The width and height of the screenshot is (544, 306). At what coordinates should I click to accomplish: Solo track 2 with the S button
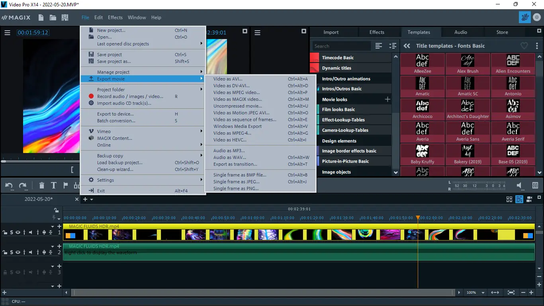point(11,252)
